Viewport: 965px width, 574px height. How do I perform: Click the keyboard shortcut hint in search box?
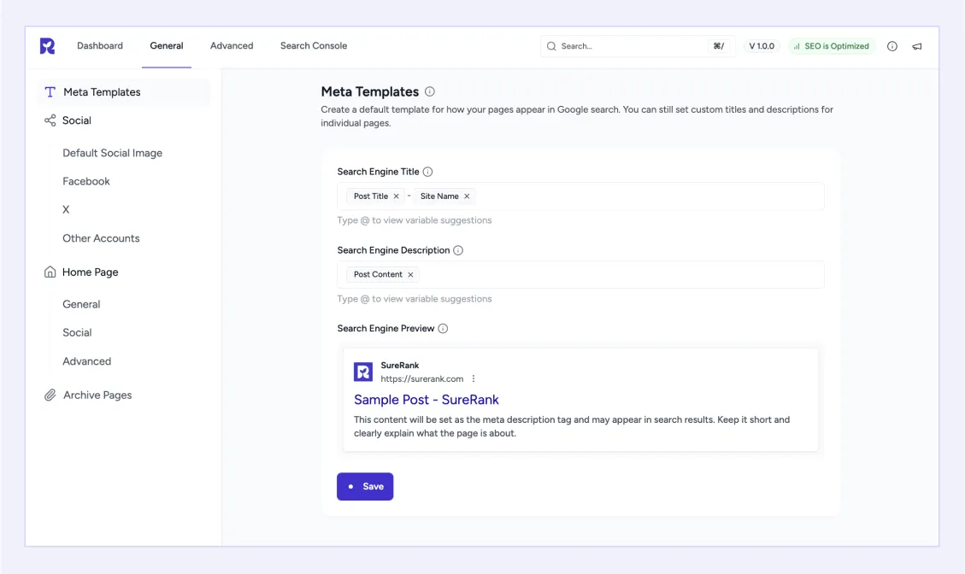(x=718, y=46)
